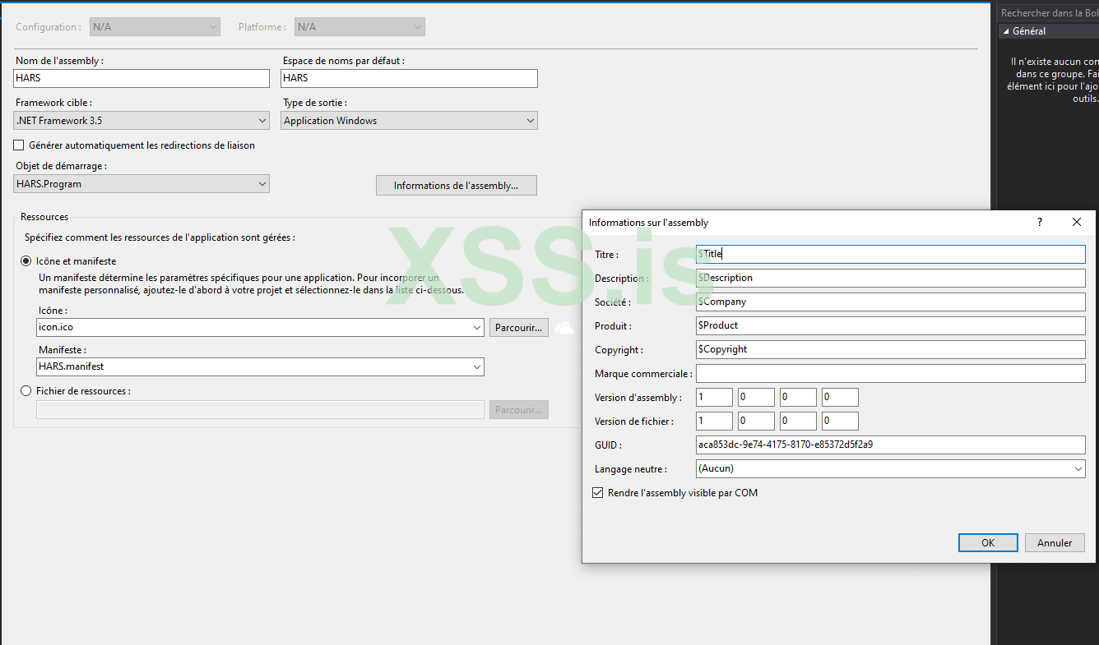
Task: Enable 'Générer automatiquement les redirections de liaison'
Action: point(18,145)
